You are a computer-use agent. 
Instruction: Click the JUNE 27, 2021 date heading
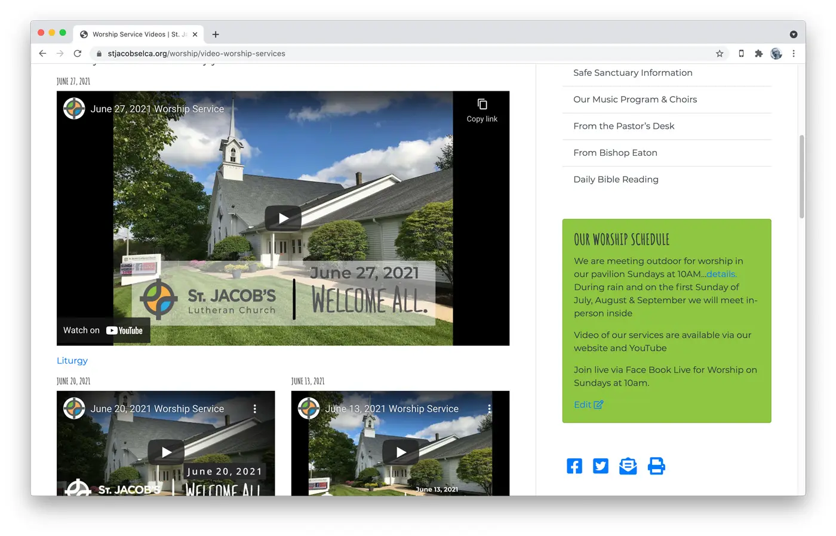(73, 81)
